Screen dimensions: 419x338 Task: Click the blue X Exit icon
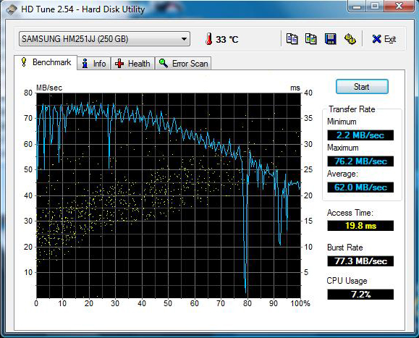point(376,39)
